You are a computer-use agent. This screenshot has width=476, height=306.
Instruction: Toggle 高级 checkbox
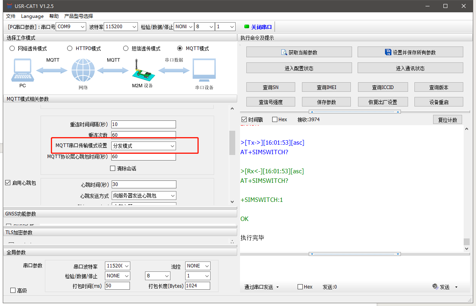(x=13, y=290)
